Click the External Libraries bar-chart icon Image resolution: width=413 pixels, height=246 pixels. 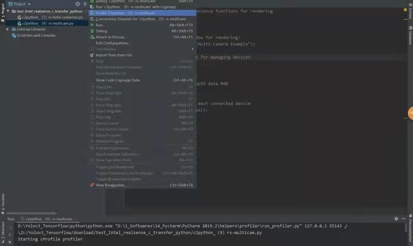[x=14, y=29]
